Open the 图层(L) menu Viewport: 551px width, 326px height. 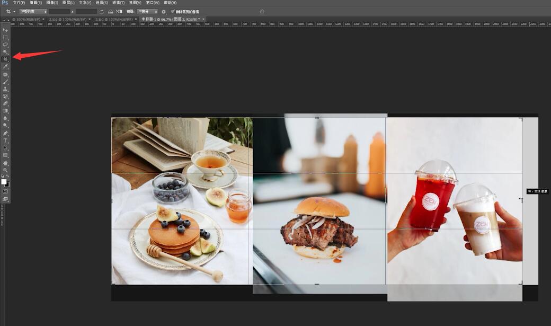(68, 3)
